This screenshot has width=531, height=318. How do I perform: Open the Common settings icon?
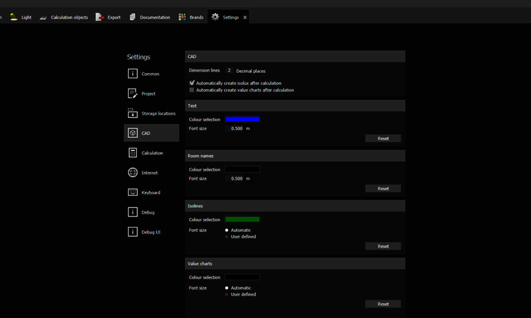133,74
